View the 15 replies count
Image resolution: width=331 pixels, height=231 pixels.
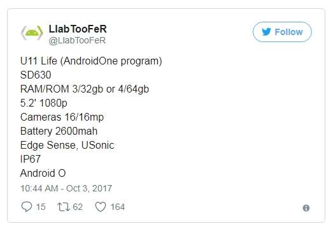(x=41, y=207)
